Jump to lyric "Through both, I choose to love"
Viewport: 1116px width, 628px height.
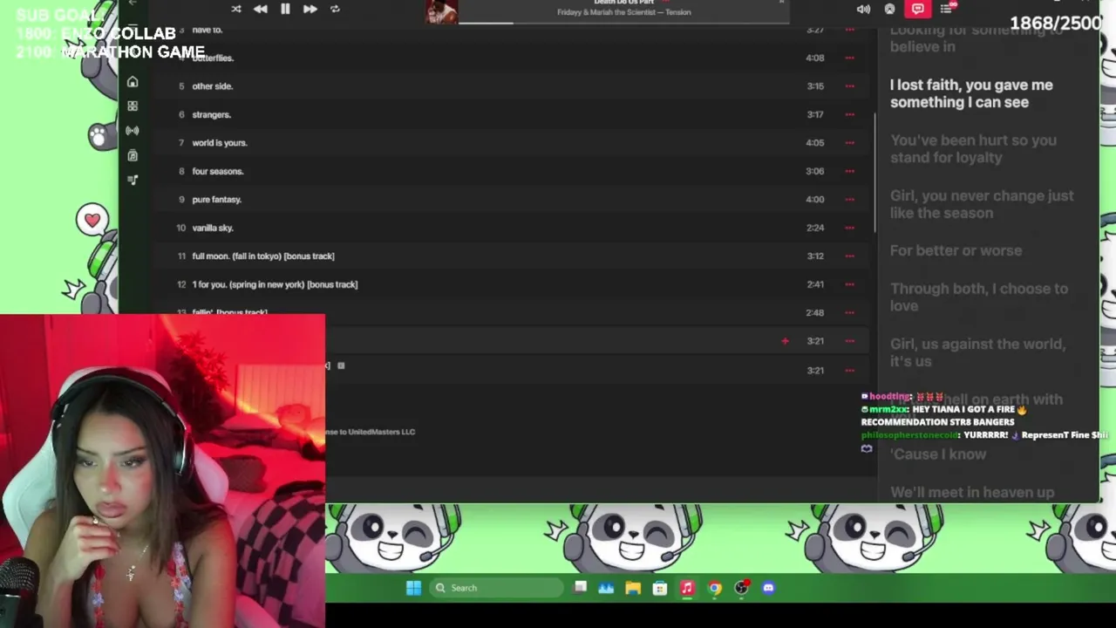[x=978, y=297]
